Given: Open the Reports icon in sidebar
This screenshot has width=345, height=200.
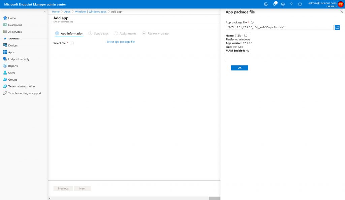Looking at the screenshot, I should pos(5,66).
